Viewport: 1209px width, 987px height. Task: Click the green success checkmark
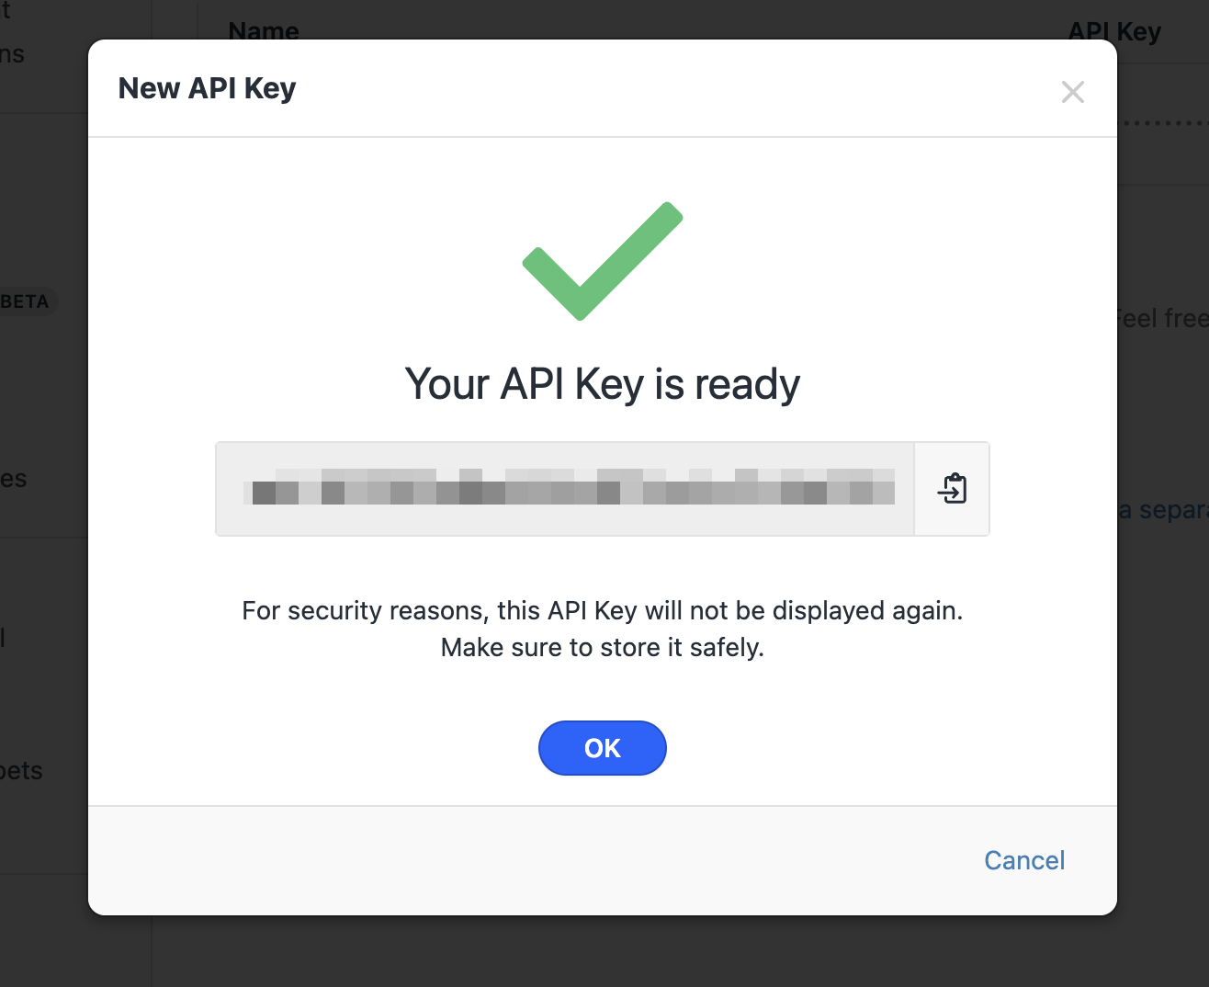coord(602,261)
